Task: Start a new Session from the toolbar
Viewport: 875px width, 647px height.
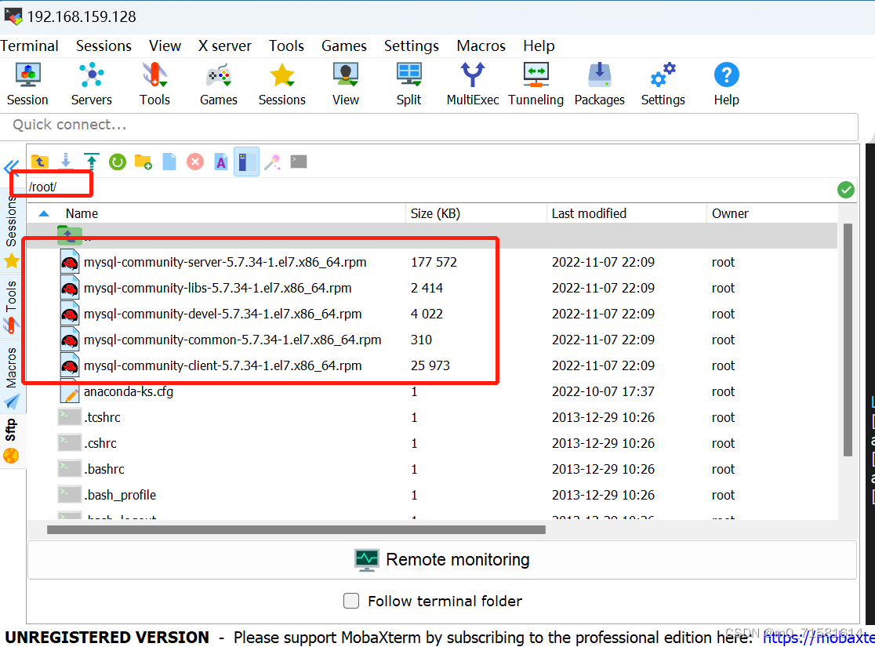Action: [x=27, y=82]
